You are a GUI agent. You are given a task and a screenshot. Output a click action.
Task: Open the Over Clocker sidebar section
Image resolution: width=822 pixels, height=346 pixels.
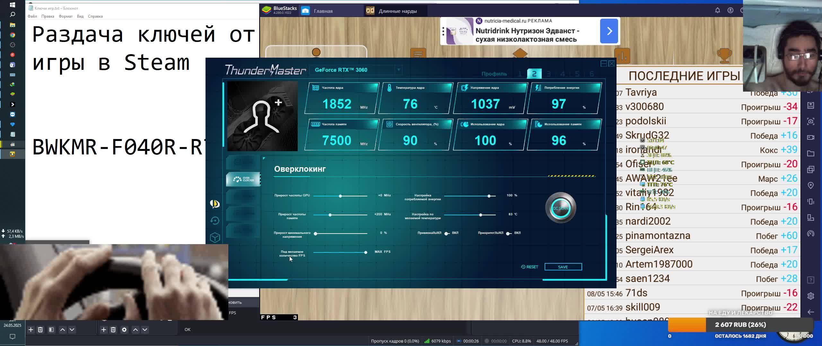click(243, 179)
